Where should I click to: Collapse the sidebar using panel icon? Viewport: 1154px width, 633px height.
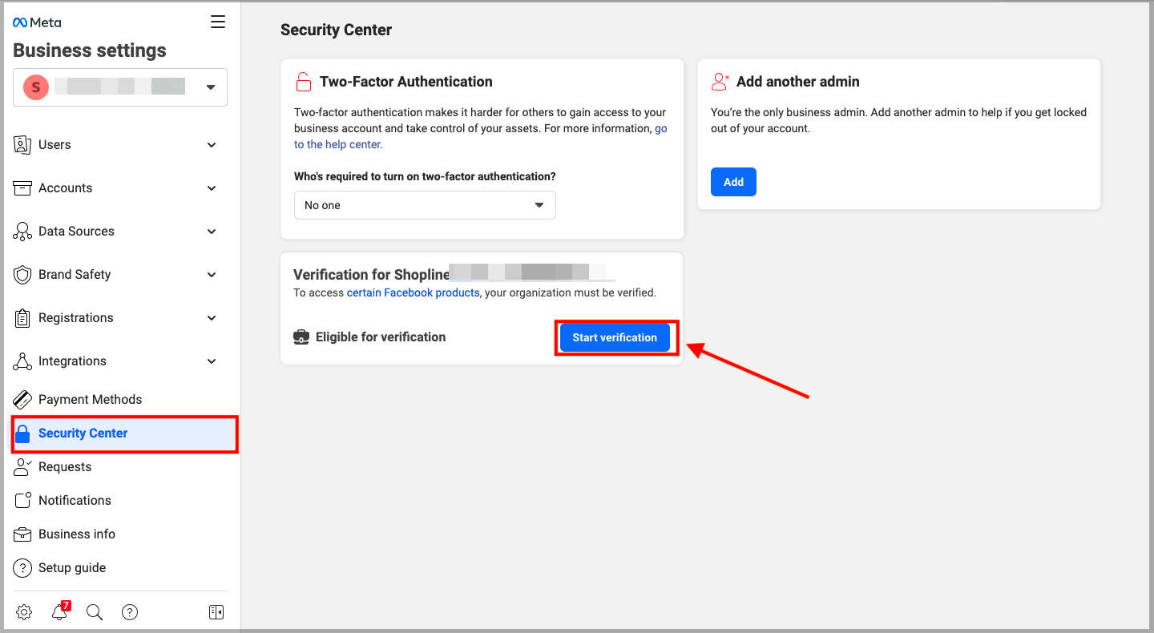point(216,612)
